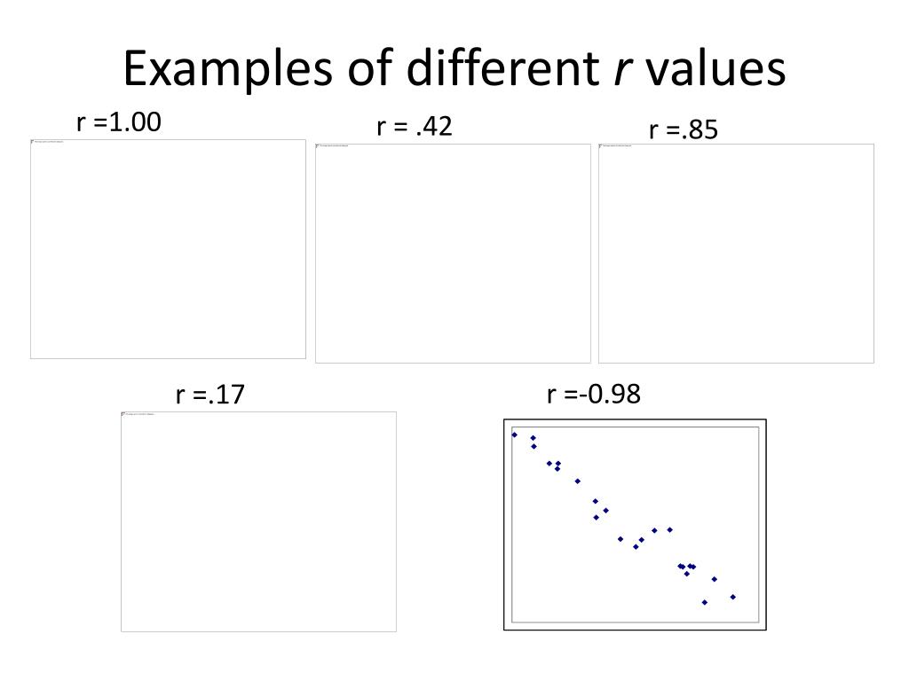The width and height of the screenshot is (909, 681).
Task: Click the empty image placeholder below r =.85
Action: tap(736, 254)
